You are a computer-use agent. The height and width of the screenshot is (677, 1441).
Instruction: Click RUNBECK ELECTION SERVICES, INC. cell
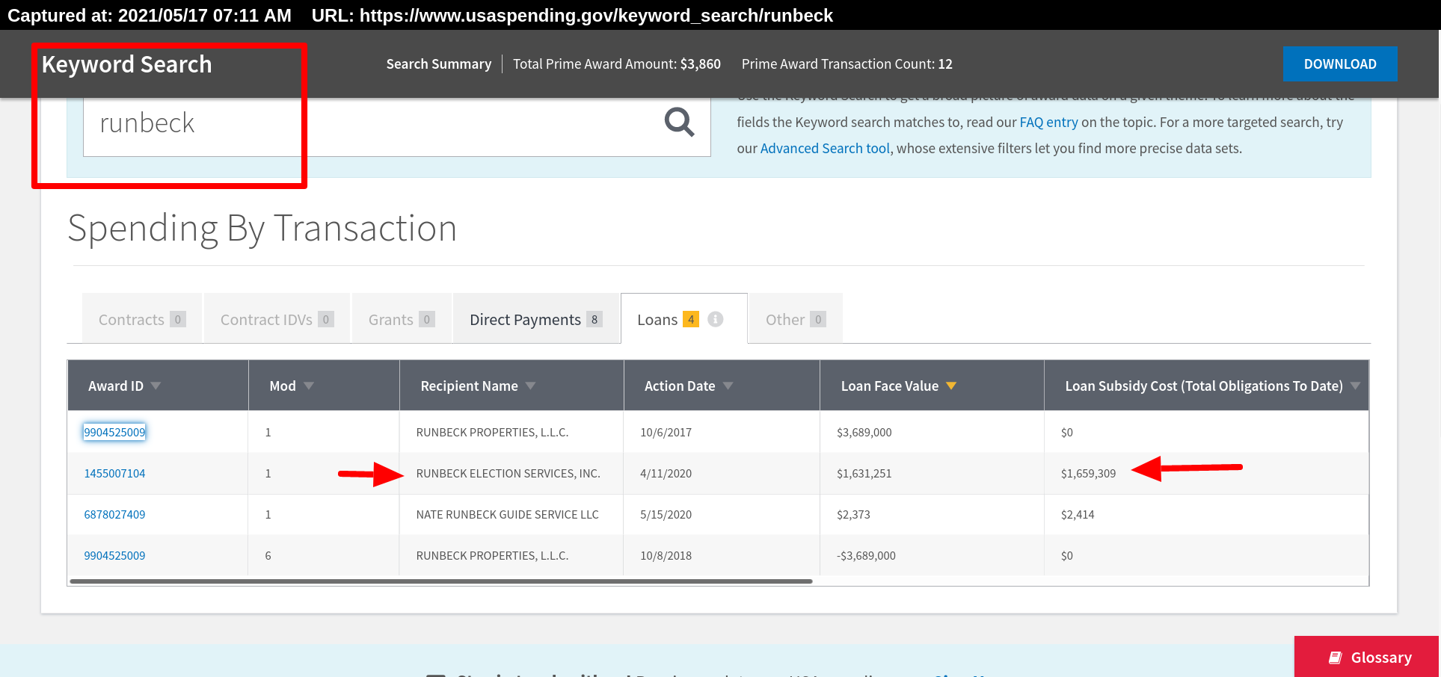[x=509, y=473]
